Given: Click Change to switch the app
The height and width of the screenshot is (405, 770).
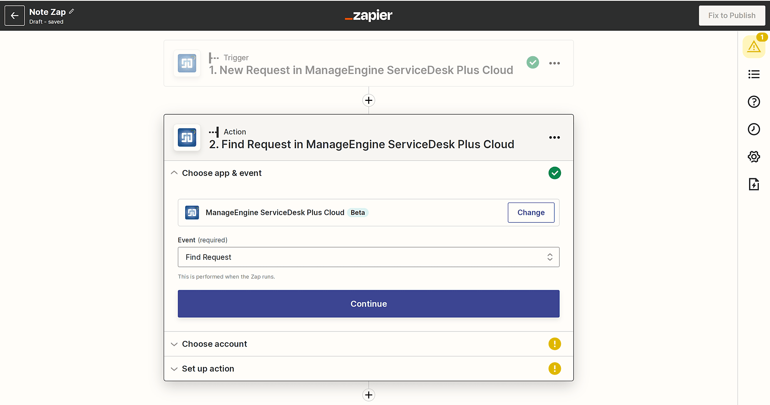Looking at the screenshot, I should 531,213.
